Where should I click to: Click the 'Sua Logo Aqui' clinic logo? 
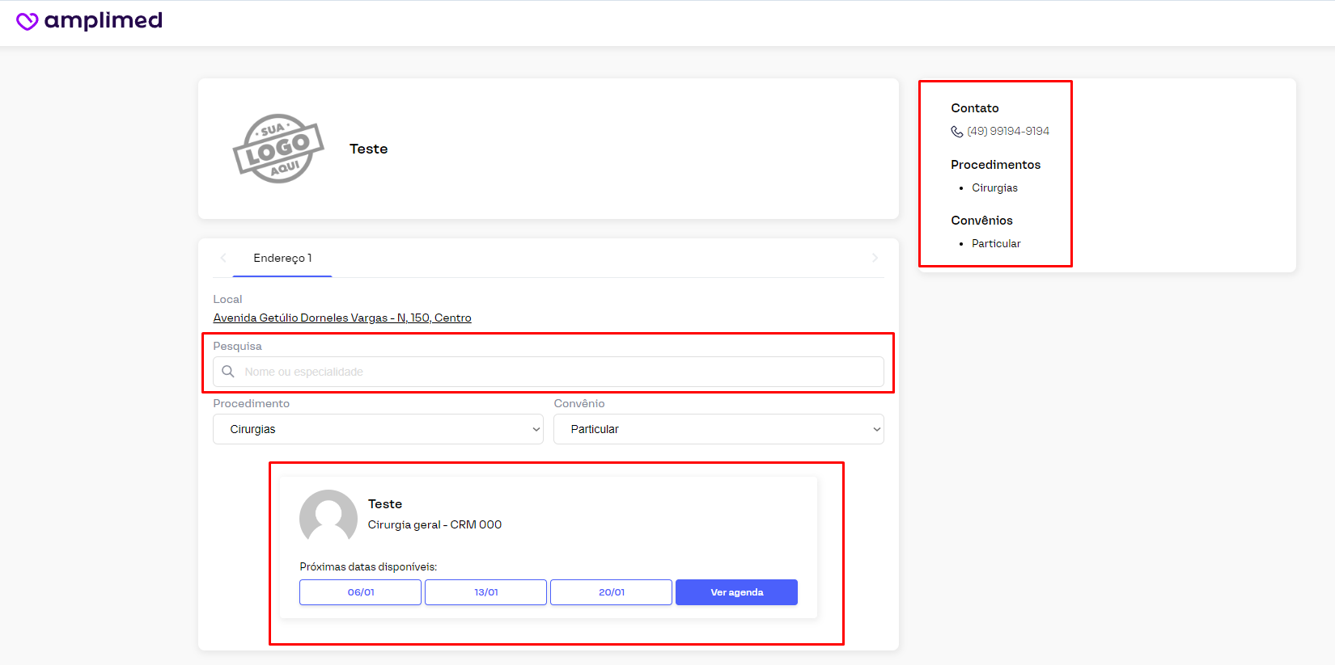pos(278,149)
